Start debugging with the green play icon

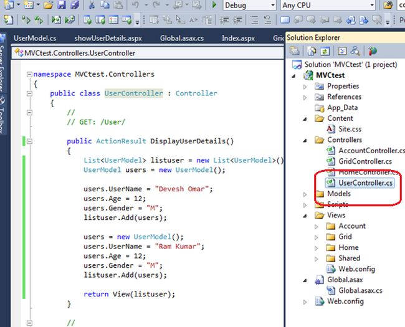click(x=214, y=5)
